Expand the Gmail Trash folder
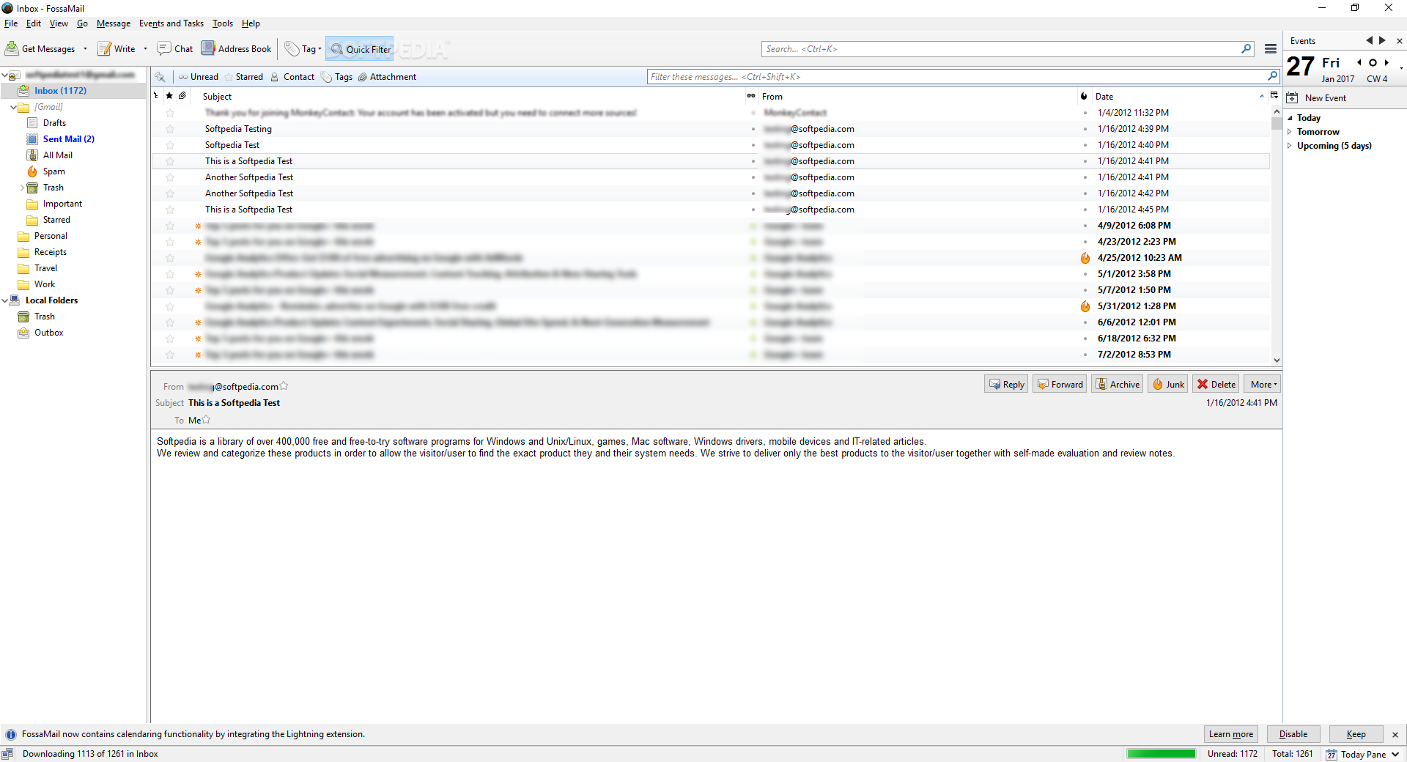This screenshot has width=1407, height=762. click(22, 188)
